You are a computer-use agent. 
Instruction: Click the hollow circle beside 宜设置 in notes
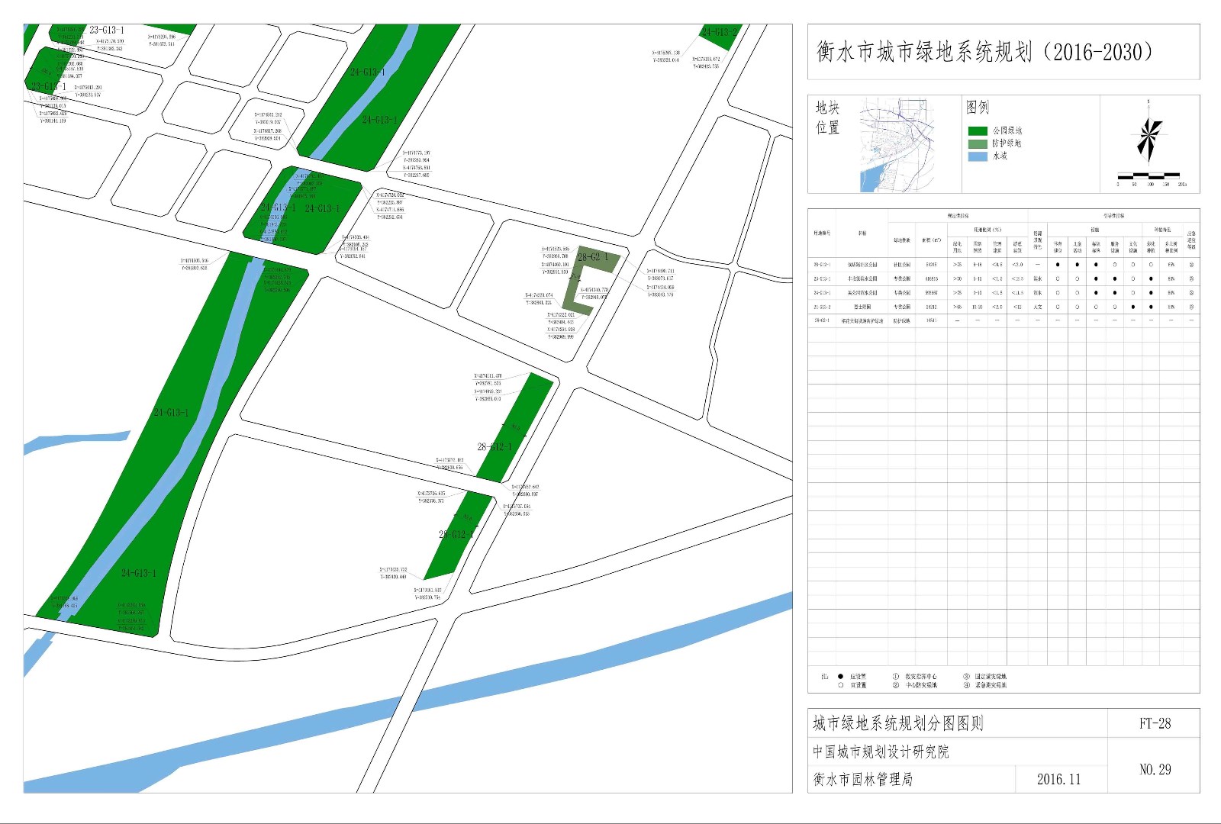pyautogui.click(x=840, y=685)
